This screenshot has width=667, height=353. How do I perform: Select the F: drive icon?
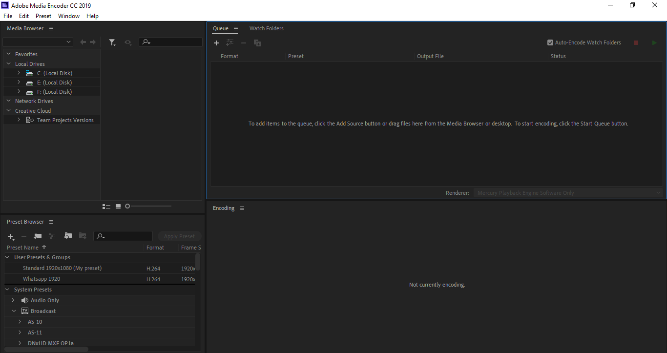[x=29, y=92]
